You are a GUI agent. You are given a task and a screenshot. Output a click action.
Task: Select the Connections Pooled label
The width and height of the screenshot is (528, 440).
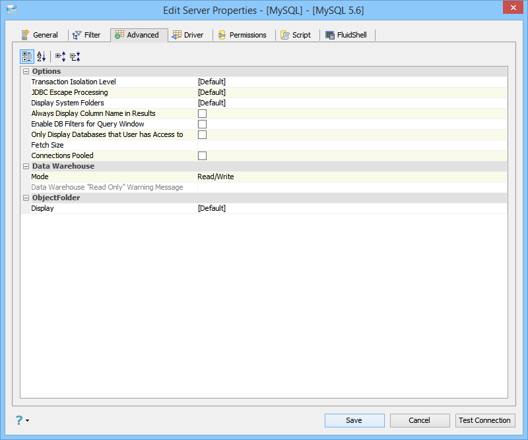[62, 155]
